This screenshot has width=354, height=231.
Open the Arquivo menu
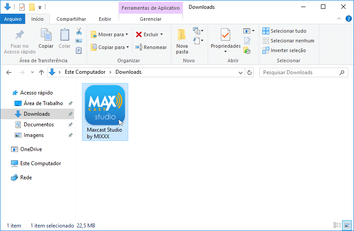coord(13,19)
